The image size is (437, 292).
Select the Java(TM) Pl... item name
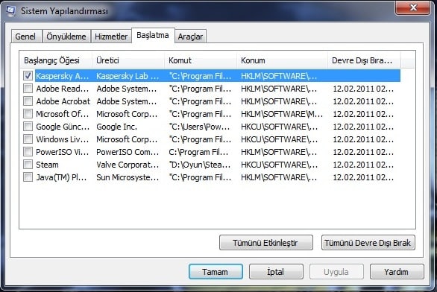point(61,177)
